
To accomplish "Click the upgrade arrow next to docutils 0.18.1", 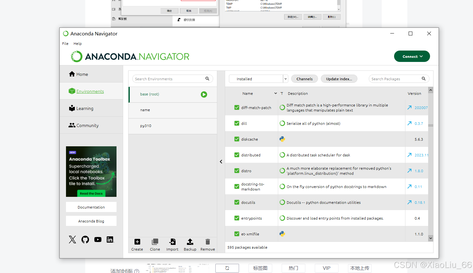I will click(410, 202).
